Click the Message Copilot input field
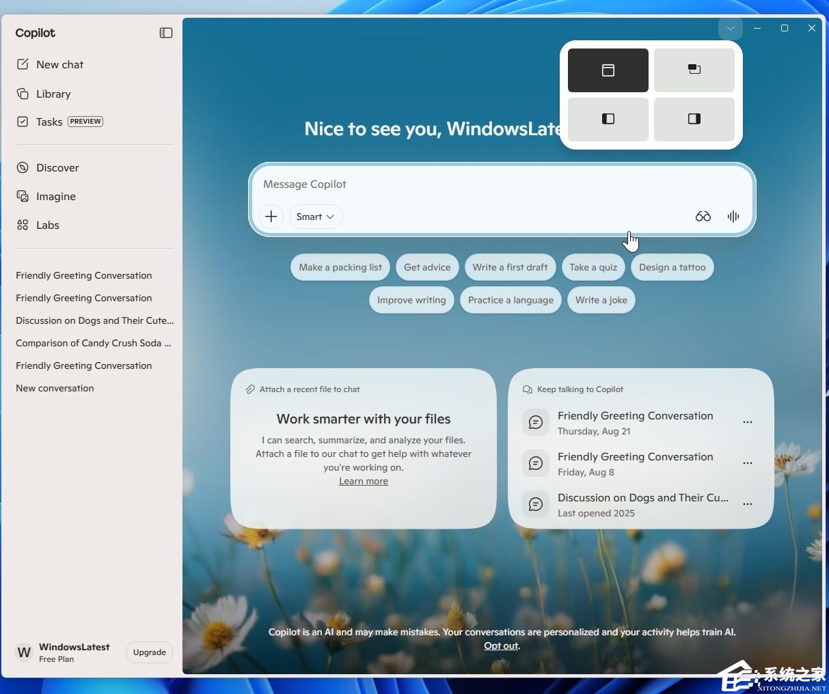The width and height of the screenshot is (829, 694). tap(502, 184)
